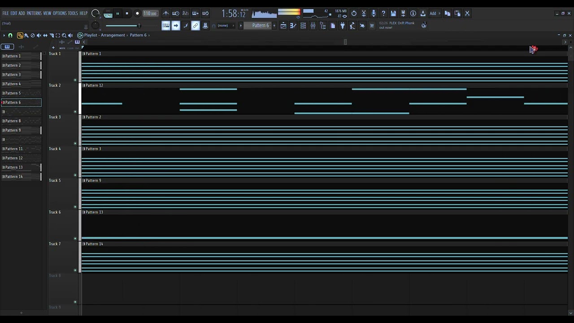This screenshot has height=323, width=574.
Task: Mute Track 5 with its green dot
Action: (x=75, y=207)
